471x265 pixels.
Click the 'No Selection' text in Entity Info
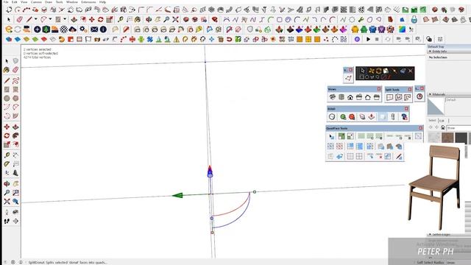click(438, 57)
